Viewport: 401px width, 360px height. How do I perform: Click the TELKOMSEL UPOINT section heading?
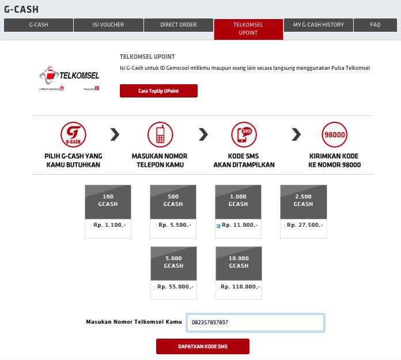coord(147,57)
